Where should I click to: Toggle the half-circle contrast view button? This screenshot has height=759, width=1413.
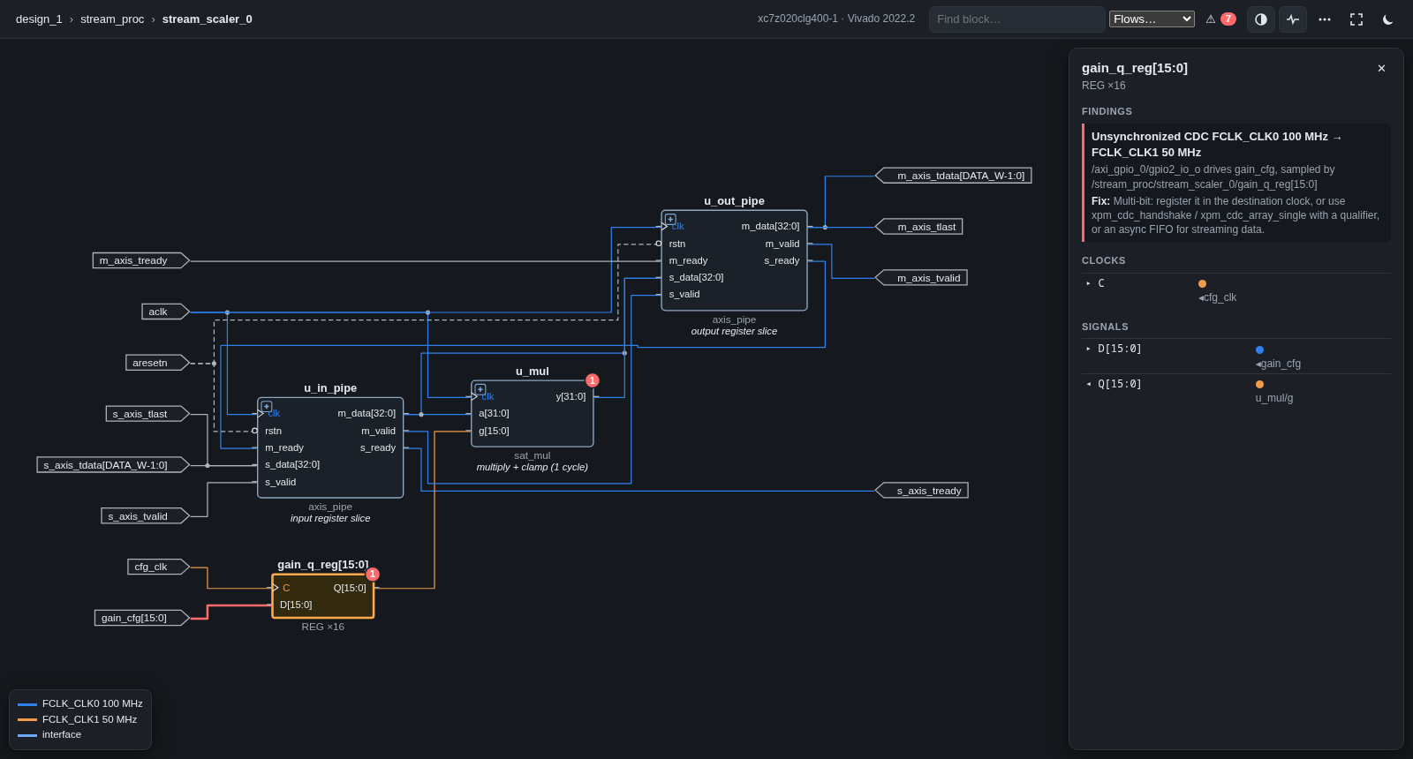(1261, 19)
